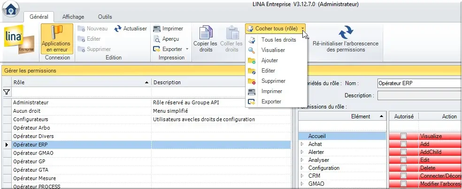
Task: Click the Editer folder icon
Action: click(81, 39)
